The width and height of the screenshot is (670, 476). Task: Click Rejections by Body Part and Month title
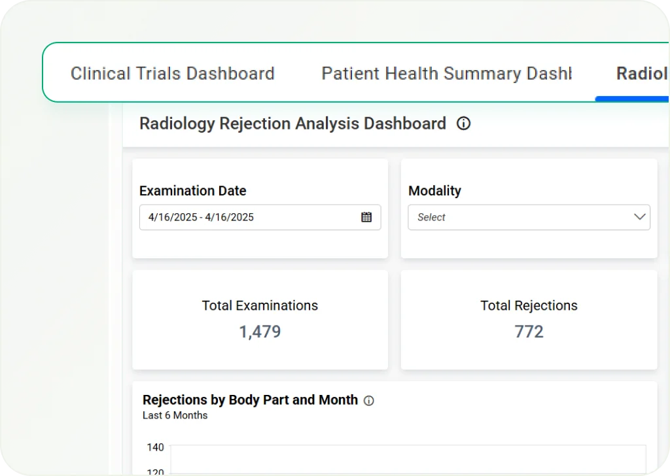250,399
